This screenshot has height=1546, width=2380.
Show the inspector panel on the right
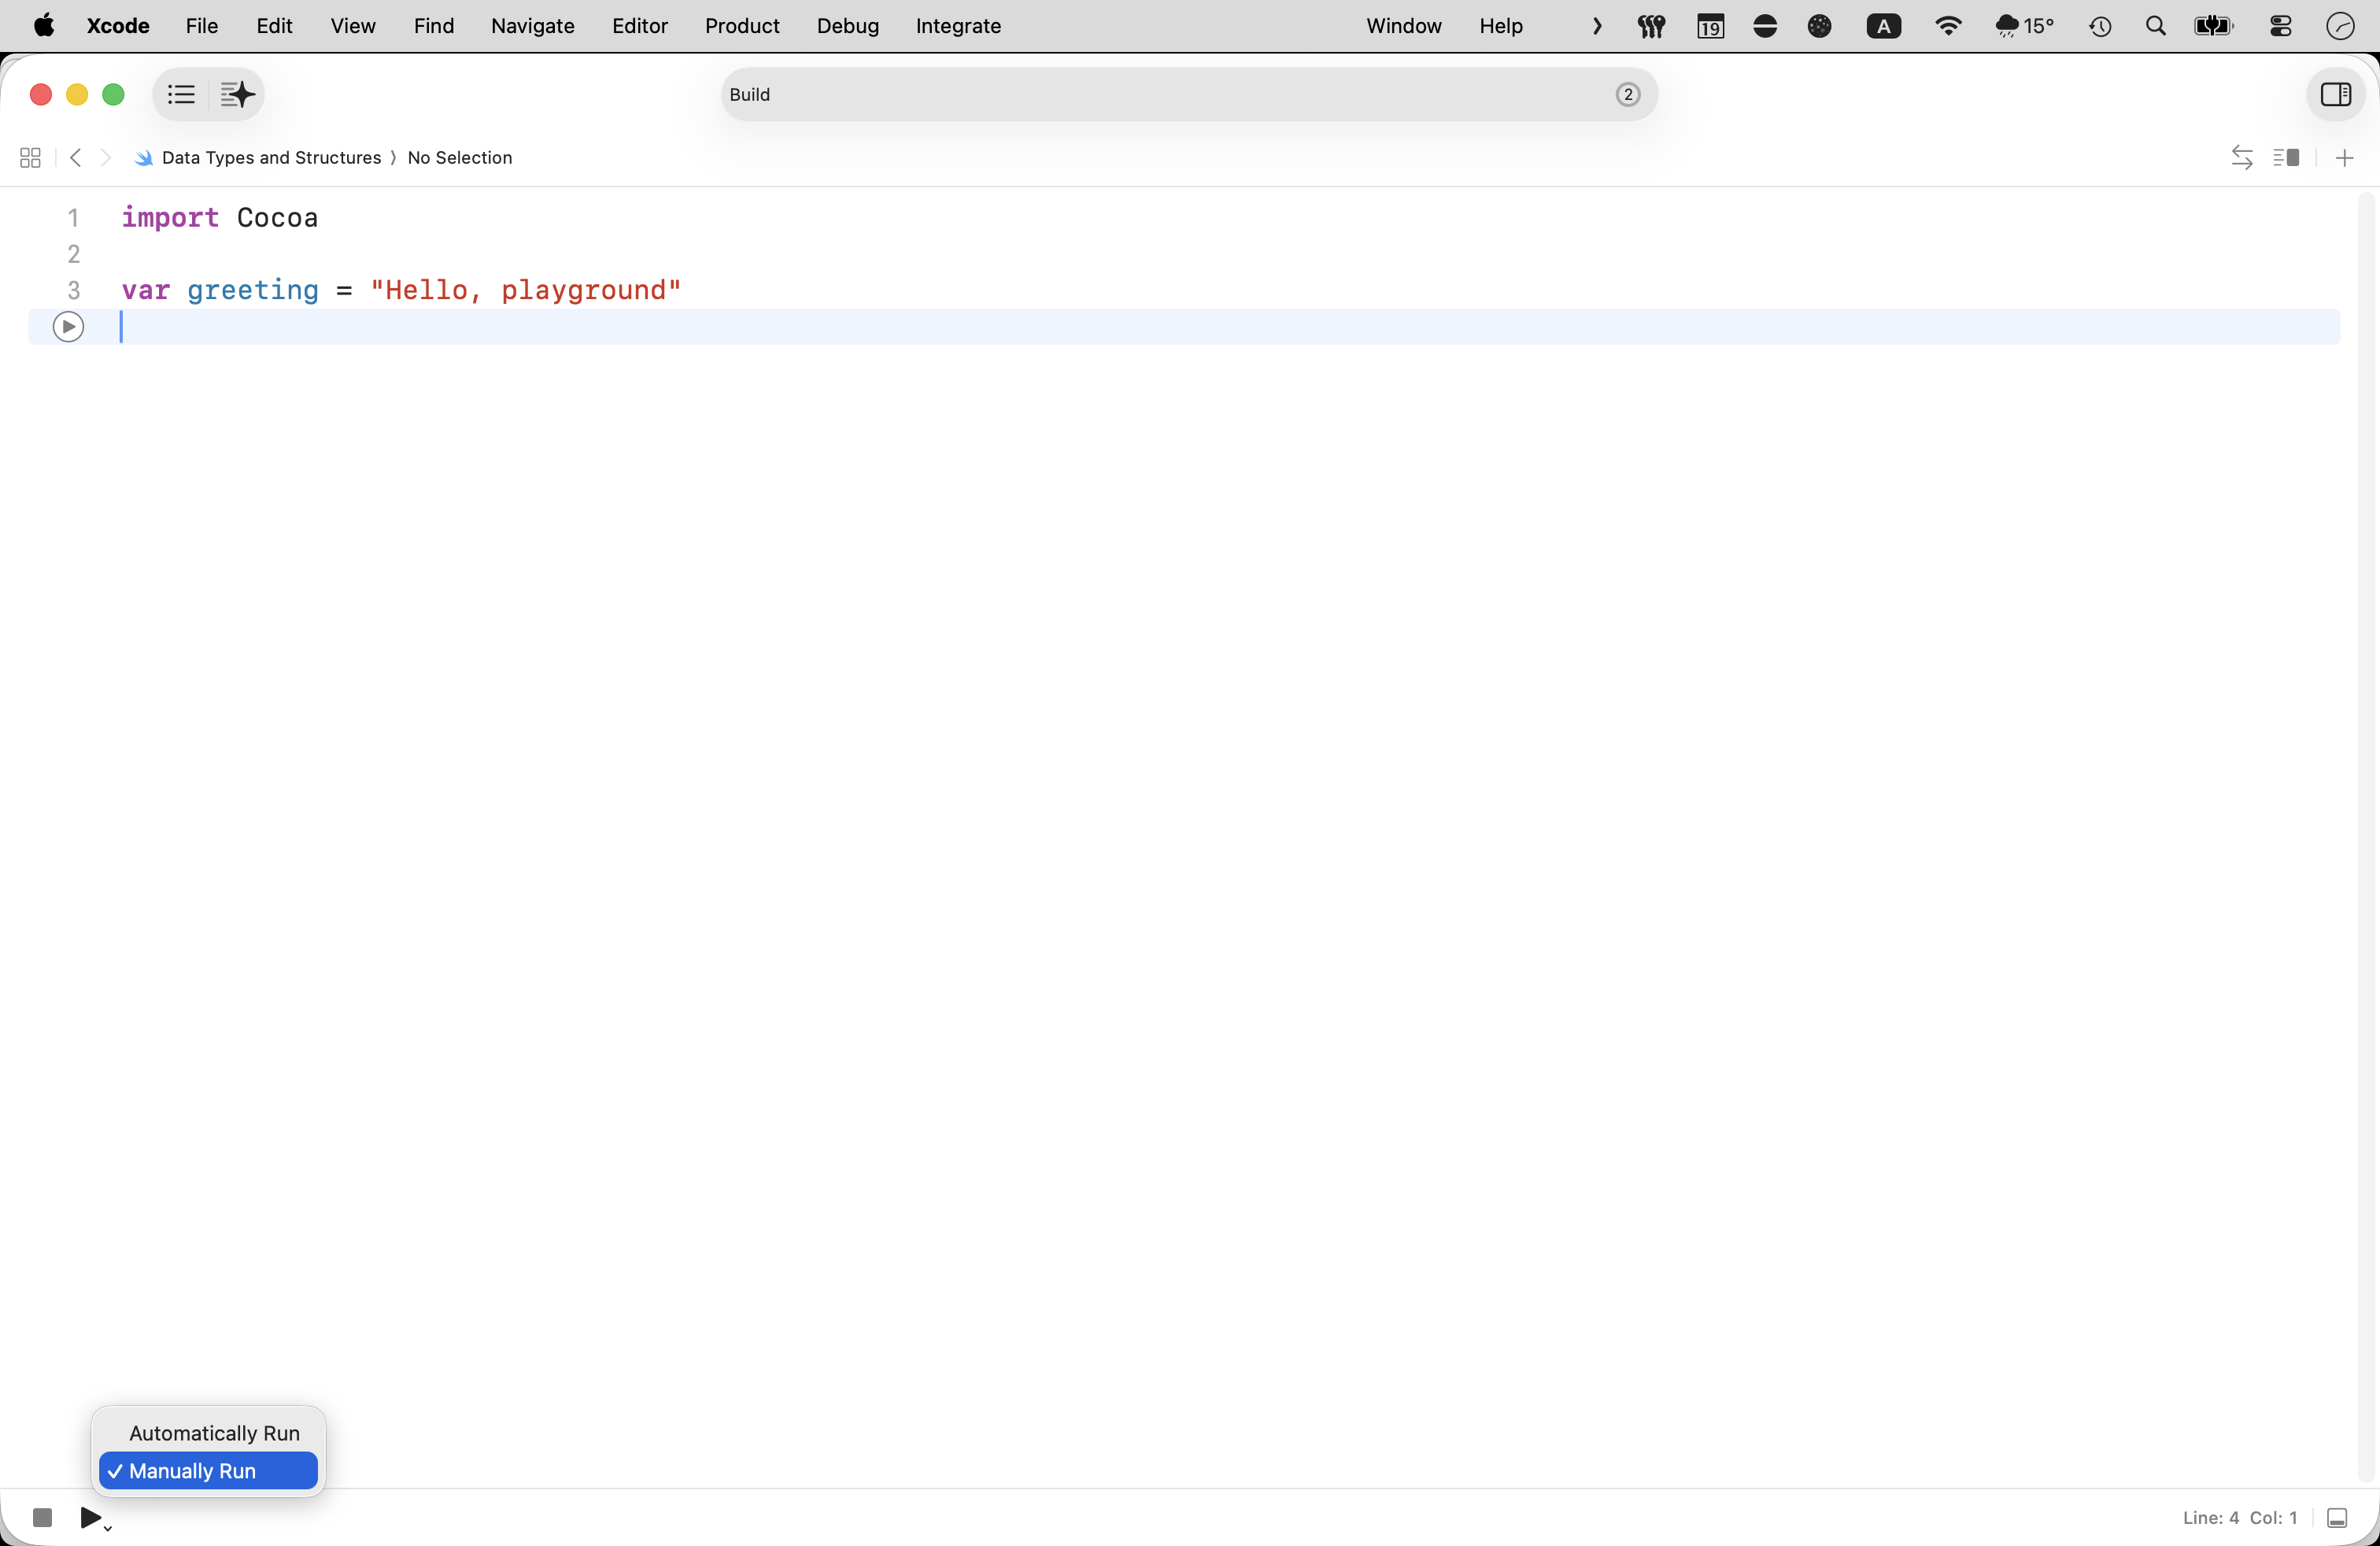[x=2335, y=94]
